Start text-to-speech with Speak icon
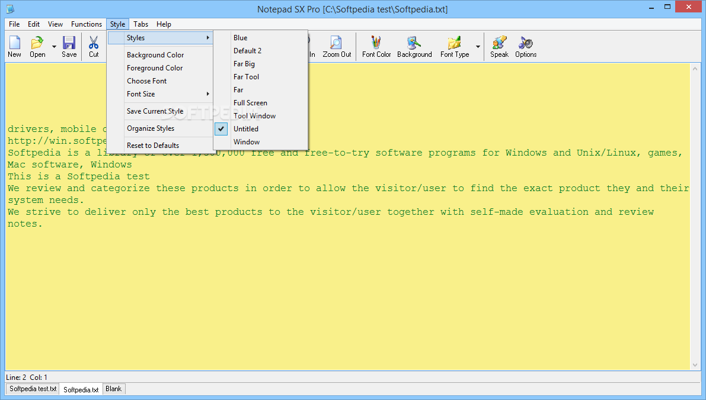Viewport: 706px width, 400px height. 499,47
